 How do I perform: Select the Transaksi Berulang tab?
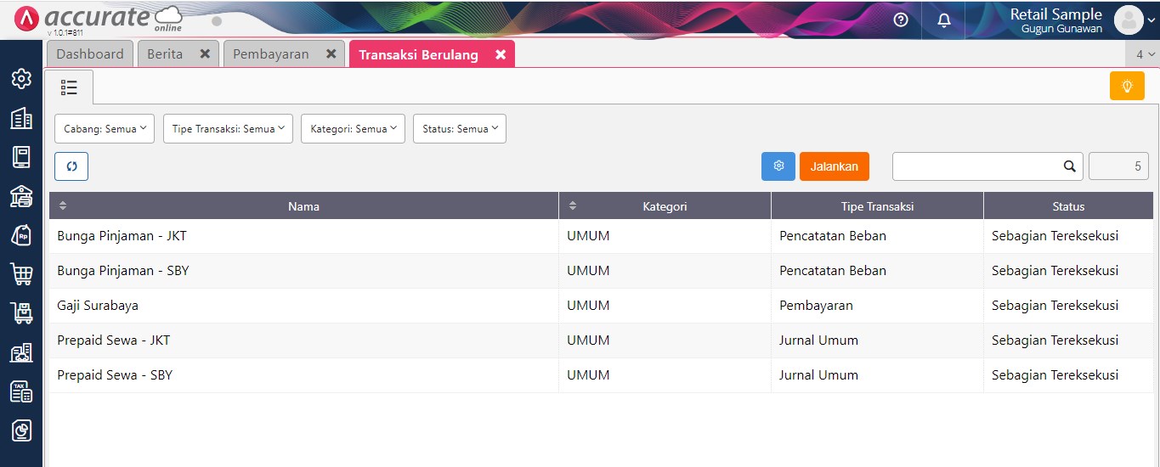[419, 54]
